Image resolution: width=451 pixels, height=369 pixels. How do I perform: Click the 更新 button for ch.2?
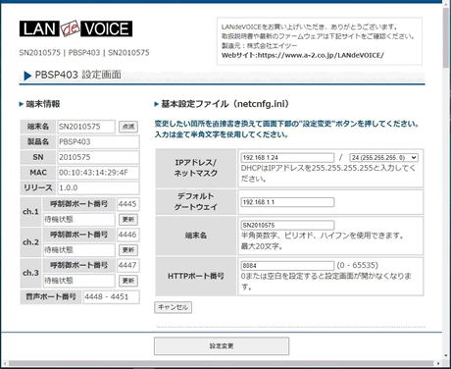(x=128, y=250)
